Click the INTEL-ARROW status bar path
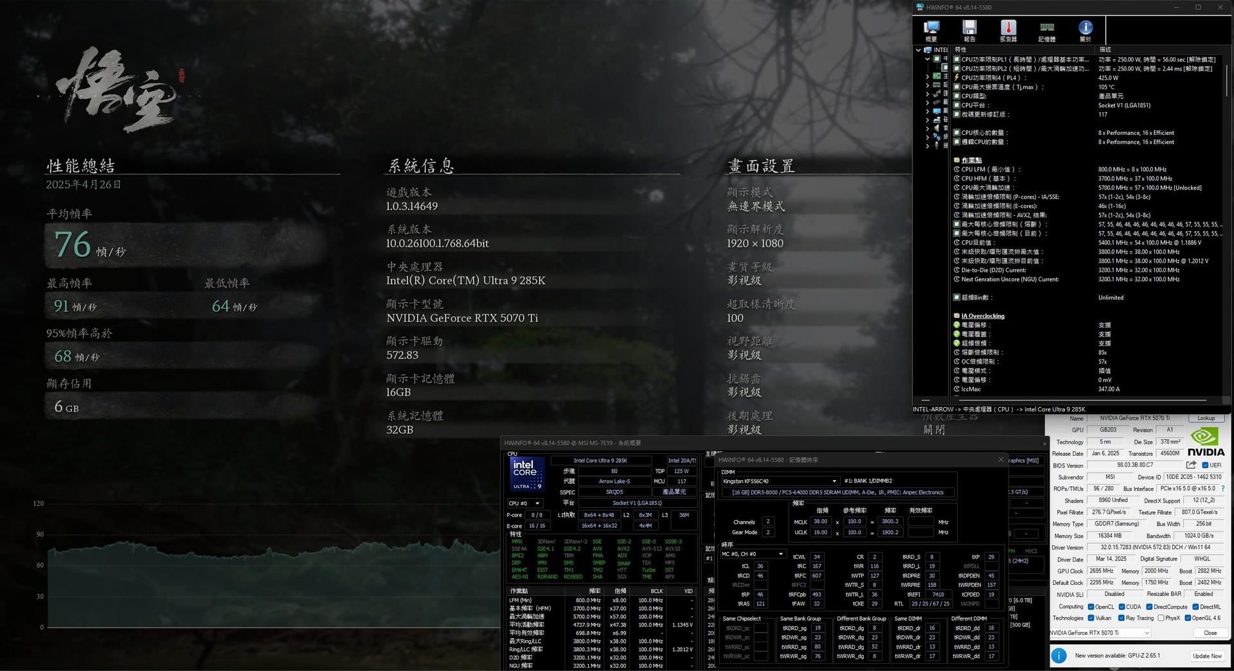1234x671 pixels. tap(999, 409)
